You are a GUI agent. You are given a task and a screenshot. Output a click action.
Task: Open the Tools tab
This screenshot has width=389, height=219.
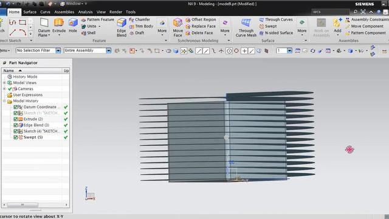tap(131, 12)
